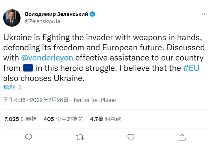
Task: Reply to Zelenskyy's tweet
Action: [28, 137]
